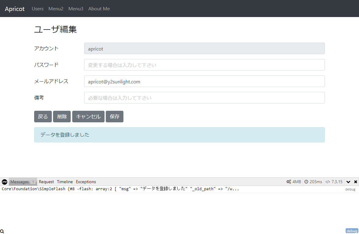Open the Messages tab in debugbar
This screenshot has height=234, width=359.
pos(20,182)
